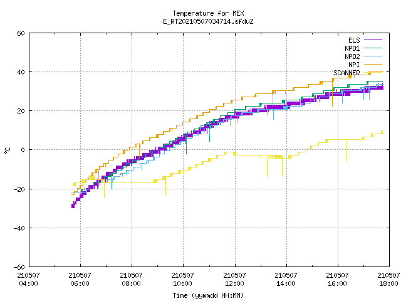Screen dimensions: 401x301
Task: Click the y-axis label 20
Action: click(21, 112)
